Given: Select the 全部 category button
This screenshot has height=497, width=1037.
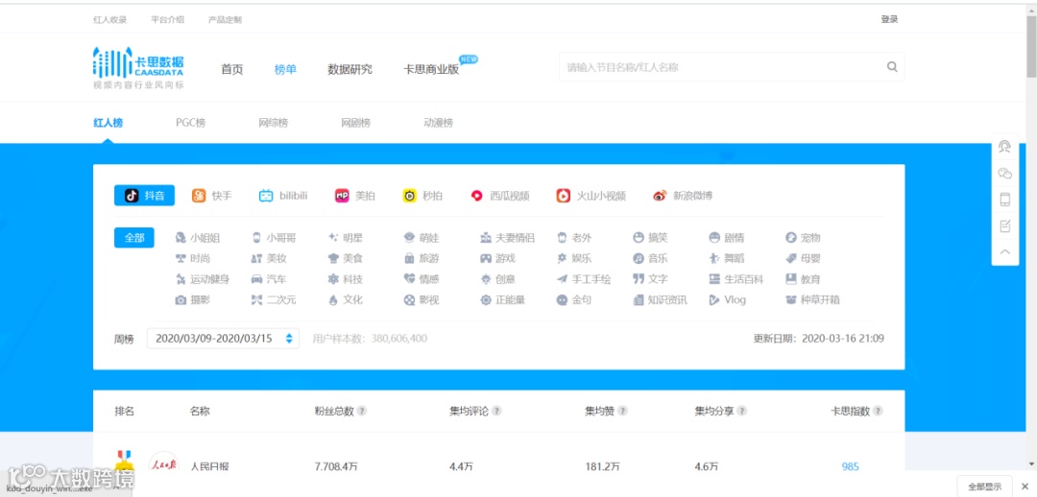Looking at the screenshot, I should click(x=134, y=238).
